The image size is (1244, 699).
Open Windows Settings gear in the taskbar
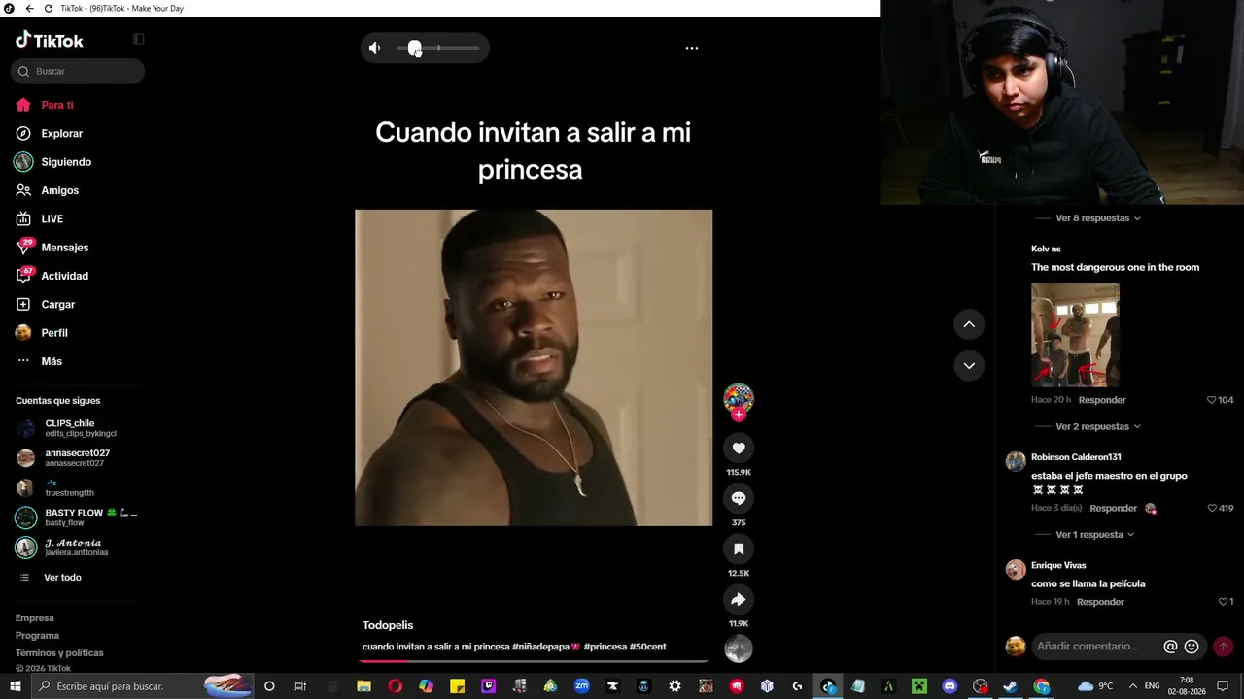pos(674,686)
